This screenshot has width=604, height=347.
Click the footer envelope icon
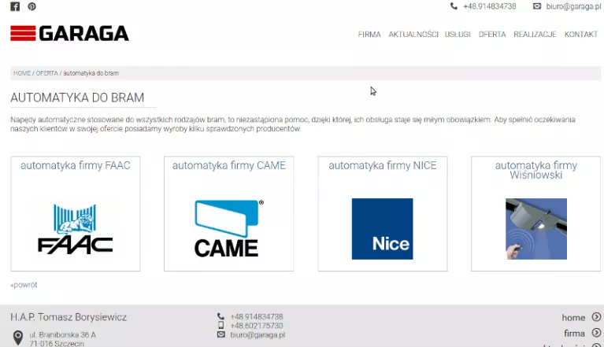(220, 334)
